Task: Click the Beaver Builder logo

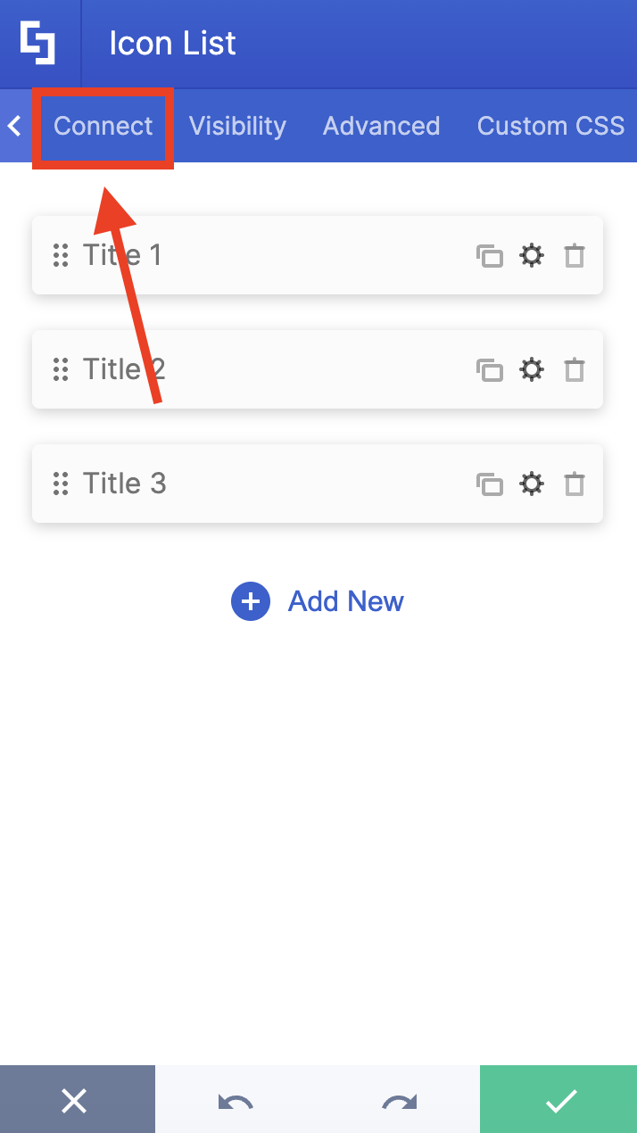Action: (x=39, y=42)
